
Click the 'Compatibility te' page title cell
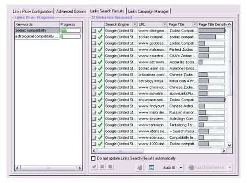coord(183,137)
